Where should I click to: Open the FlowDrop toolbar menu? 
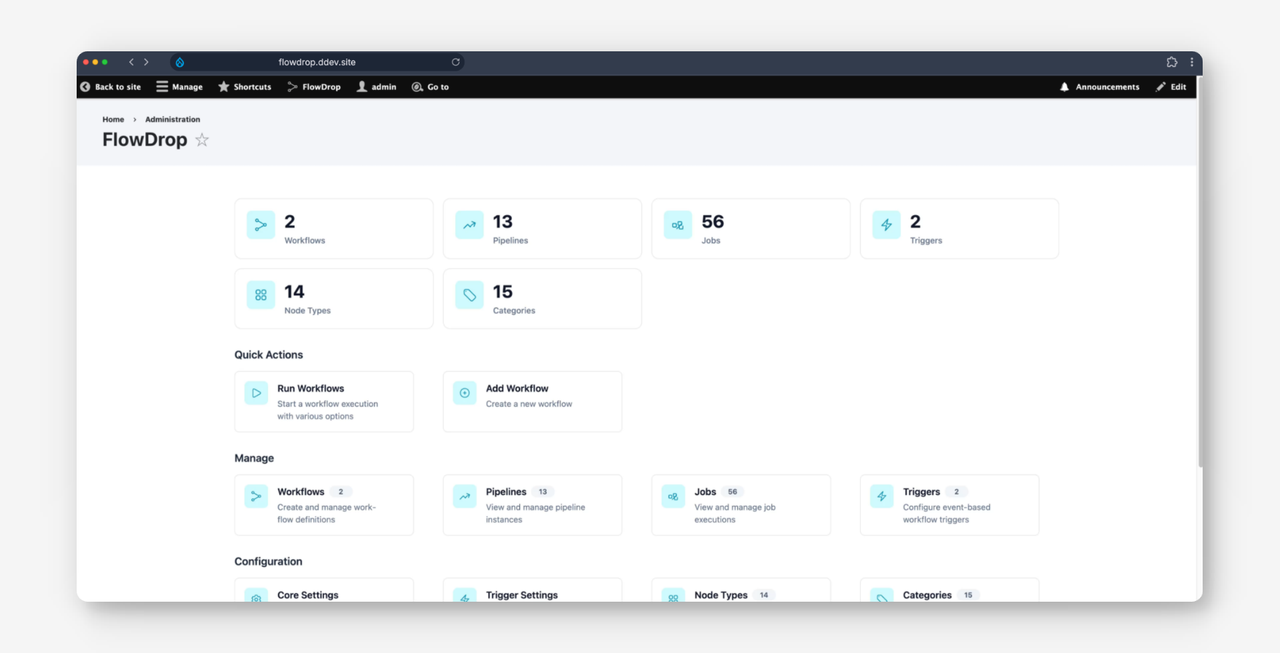[314, 87]
